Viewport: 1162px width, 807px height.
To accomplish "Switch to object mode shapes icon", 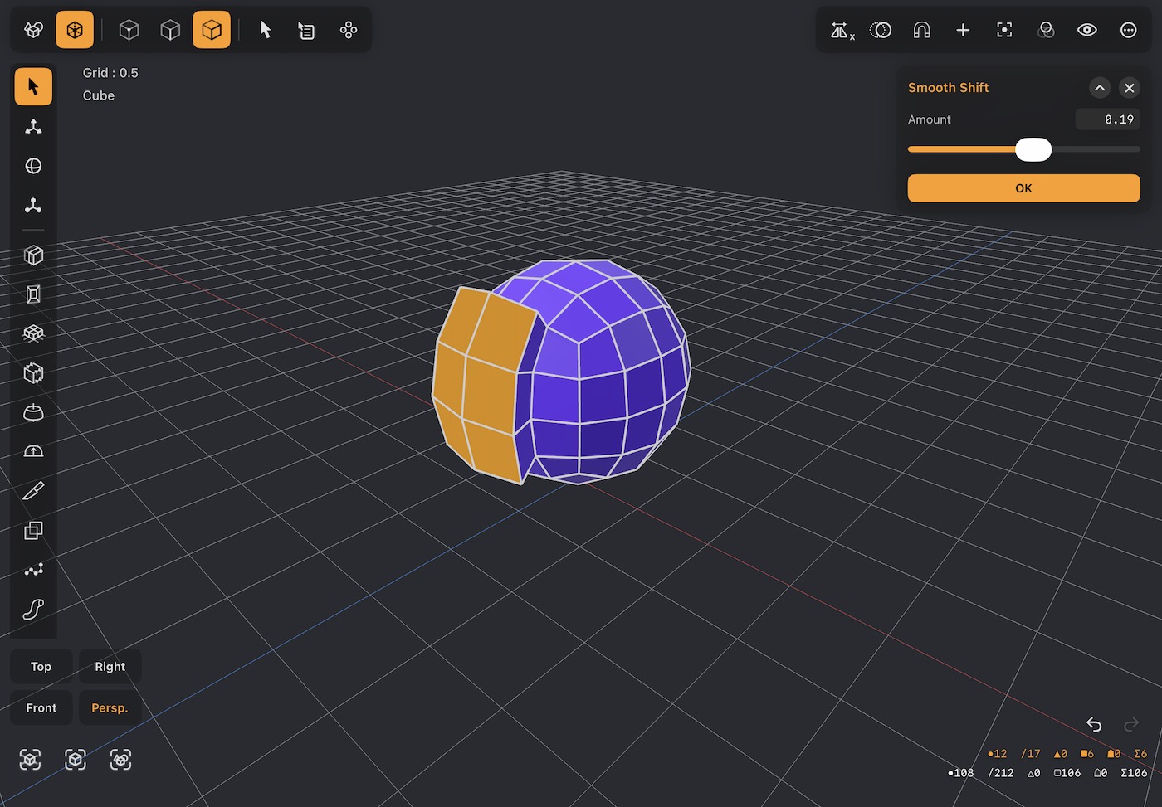I will tap(33, 30).
